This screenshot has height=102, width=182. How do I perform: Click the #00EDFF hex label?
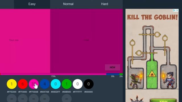55,92
